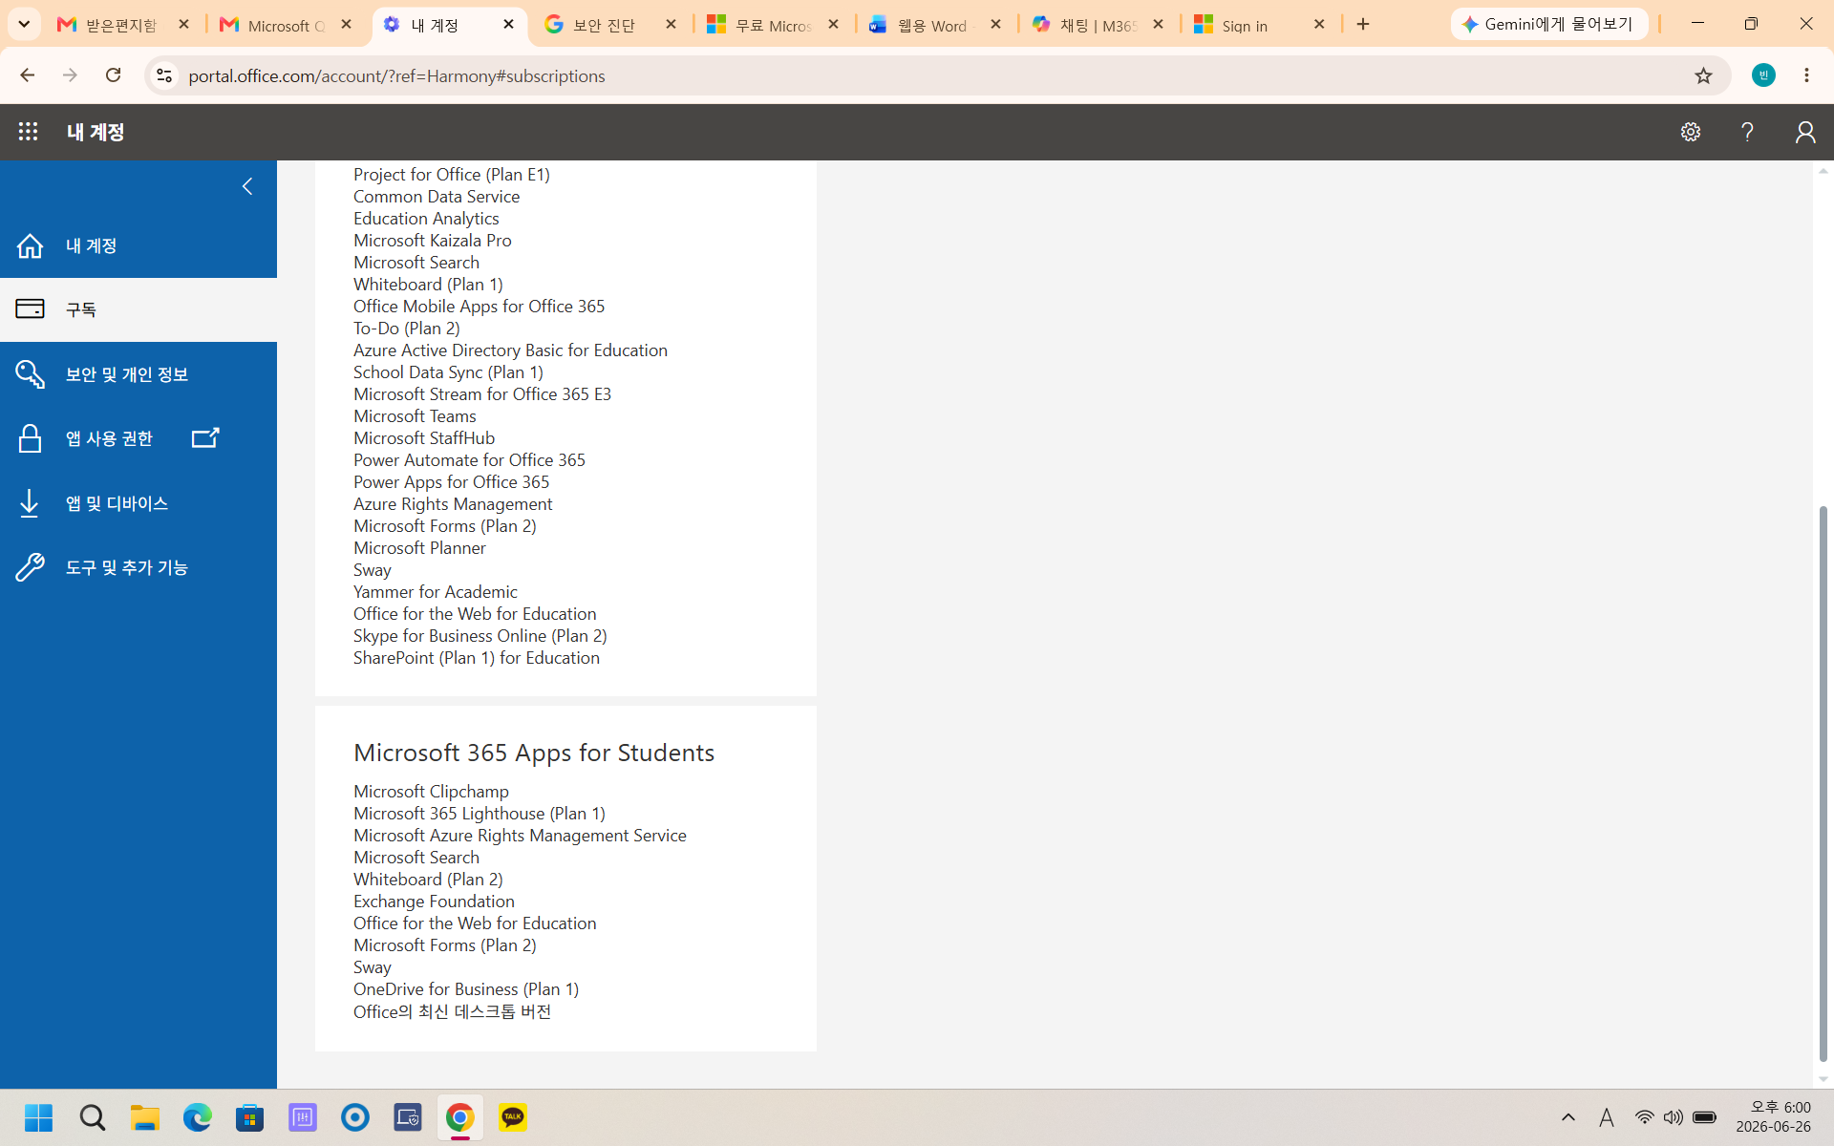Click the volume speaker tray icon
The width and height of the screenshot is (1834, 1146).
tap(1673, 1117)
